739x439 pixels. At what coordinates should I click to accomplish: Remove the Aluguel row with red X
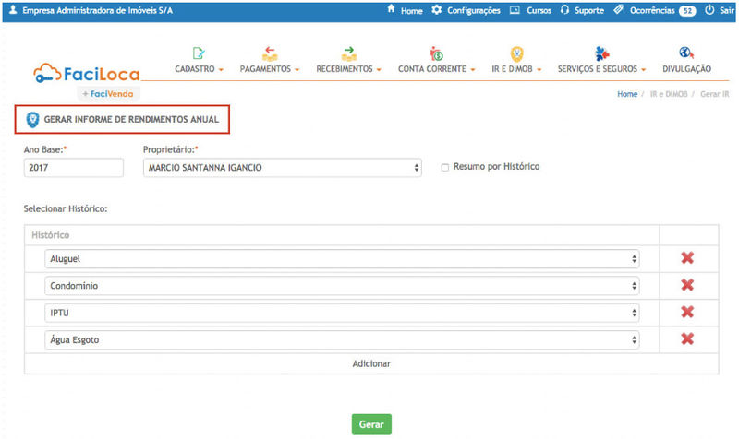coord(687,259)
